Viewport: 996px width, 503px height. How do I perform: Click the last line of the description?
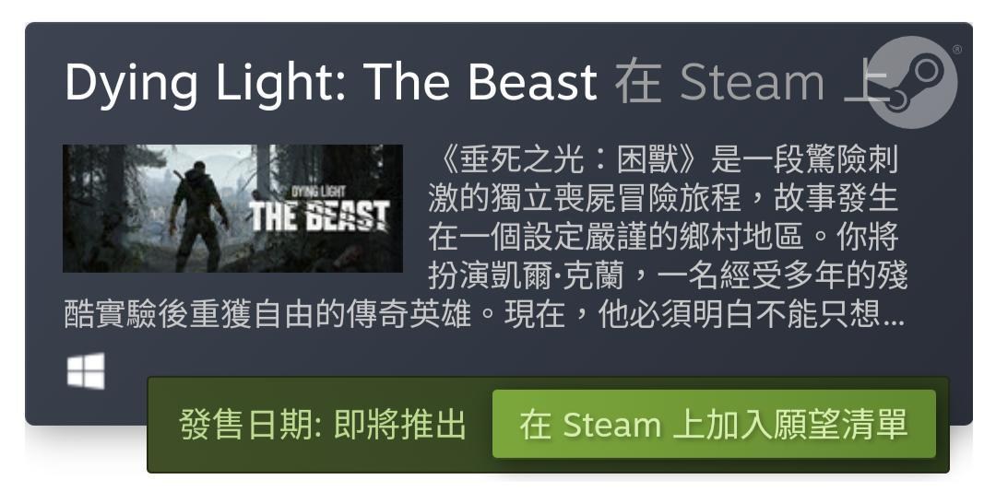(485, 314)
